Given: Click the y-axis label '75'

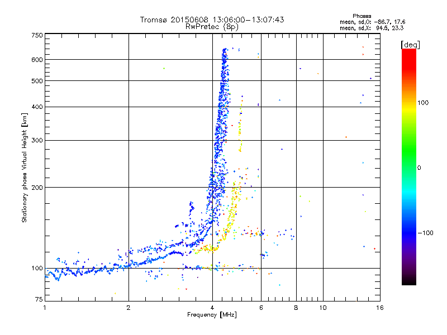Looking at the screenshot, I should [39, 299].
